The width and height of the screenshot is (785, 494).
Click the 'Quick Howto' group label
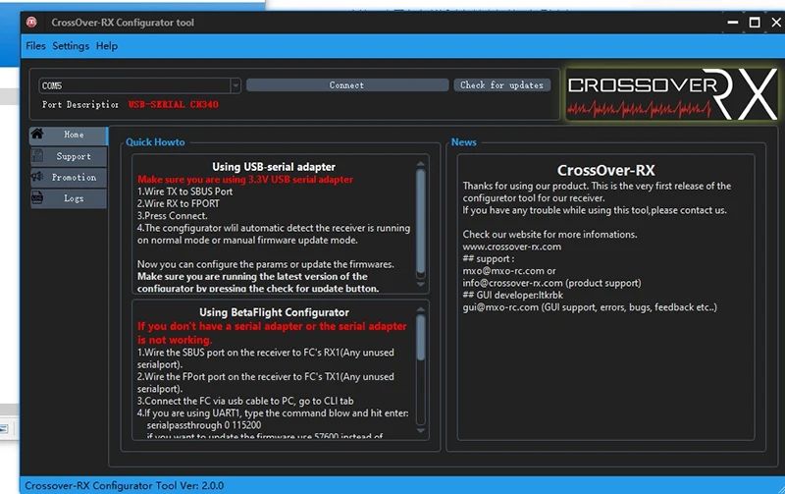point(155,142)
